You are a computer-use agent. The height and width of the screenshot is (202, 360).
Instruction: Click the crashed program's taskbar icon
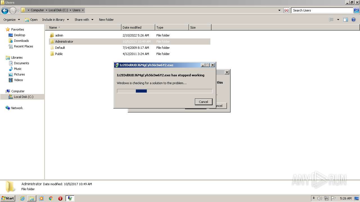tap(70, 198)
